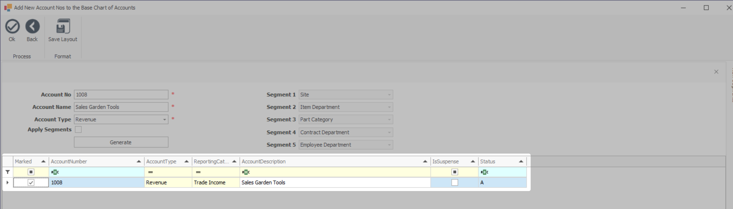Click the AccountNumber filter condition icon
Image resolution: width=733 pixels, height=209 pixels.
point(55,172)
